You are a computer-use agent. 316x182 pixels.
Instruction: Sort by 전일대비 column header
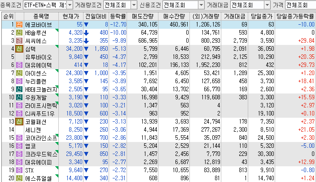click(x=96, y=16)
